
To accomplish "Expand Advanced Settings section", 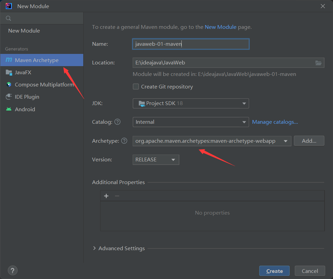I will (x=118, y=248).
